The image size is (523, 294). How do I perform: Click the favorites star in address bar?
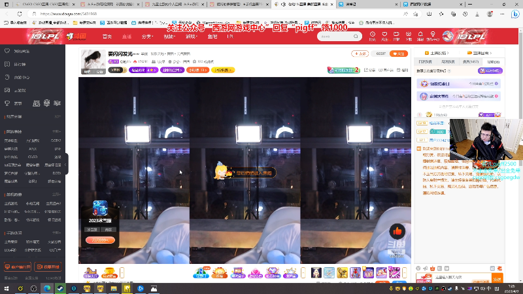(415, 14)
